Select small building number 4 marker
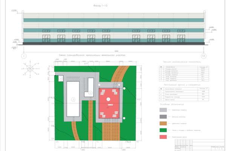Viewport: 226px width, 151px height. tap(61, 79)
